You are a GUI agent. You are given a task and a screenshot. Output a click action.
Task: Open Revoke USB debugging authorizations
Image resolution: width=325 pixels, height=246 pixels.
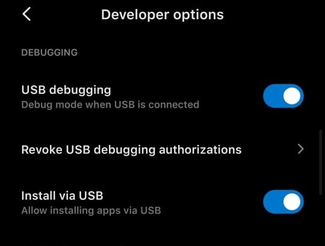162,149
